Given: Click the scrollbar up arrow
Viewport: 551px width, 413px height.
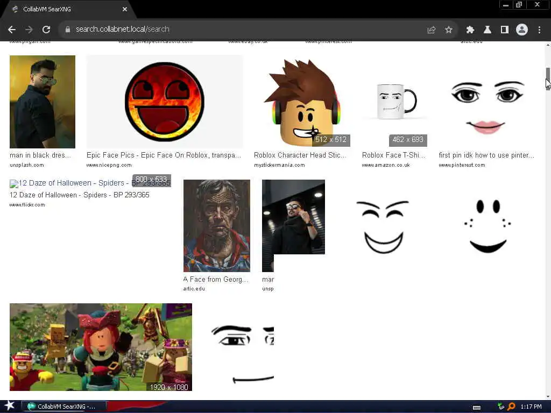Looking at the screenshot, I should click(x=548, y=45).
